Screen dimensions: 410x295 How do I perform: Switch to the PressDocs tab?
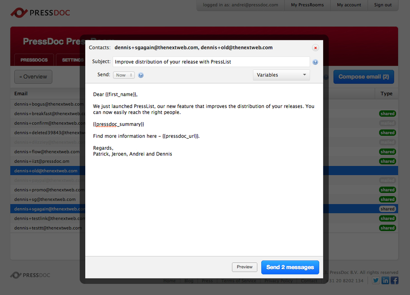34,60
